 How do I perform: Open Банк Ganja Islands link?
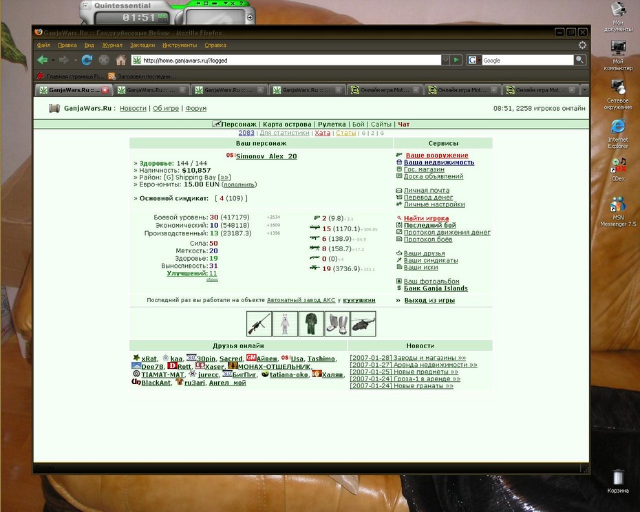436,288
